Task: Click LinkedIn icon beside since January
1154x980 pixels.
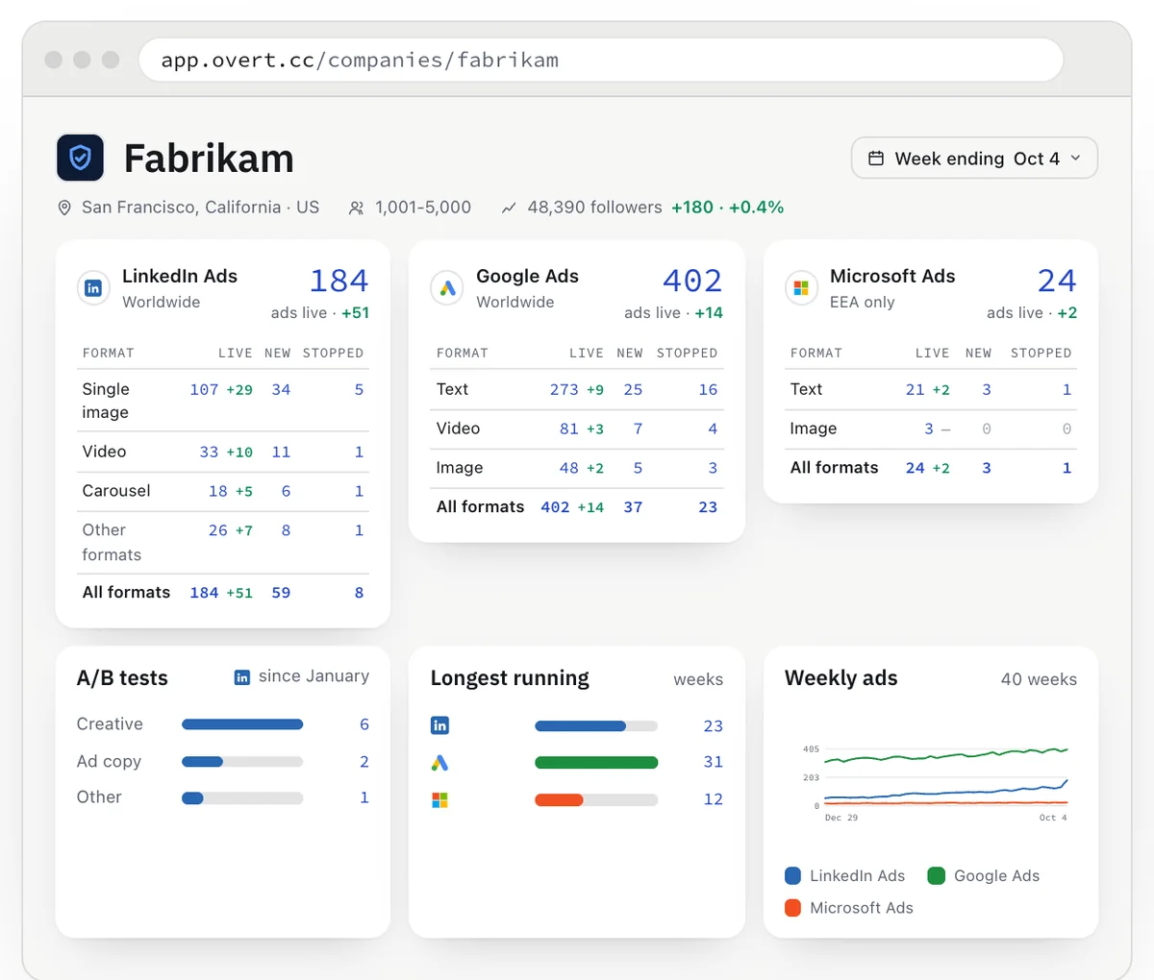Action: click(242, 677)
